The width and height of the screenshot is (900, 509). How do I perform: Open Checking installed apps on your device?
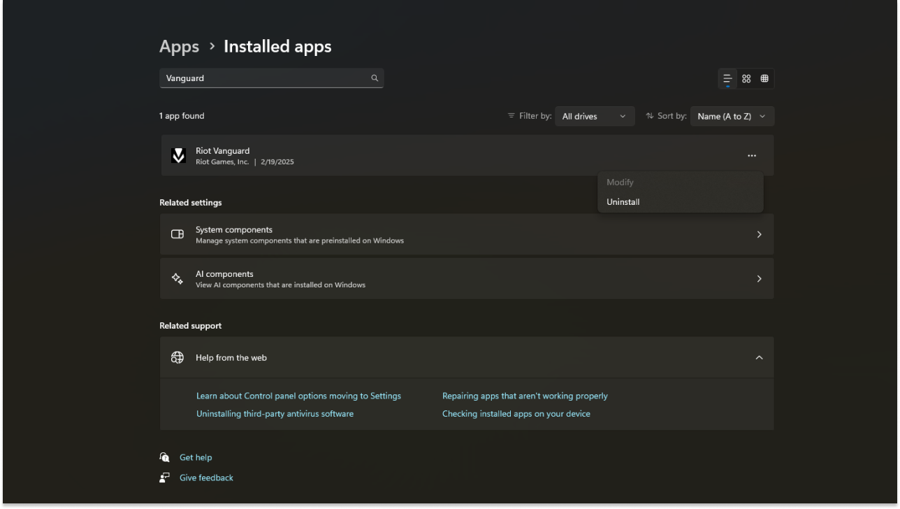pos(516,414)
